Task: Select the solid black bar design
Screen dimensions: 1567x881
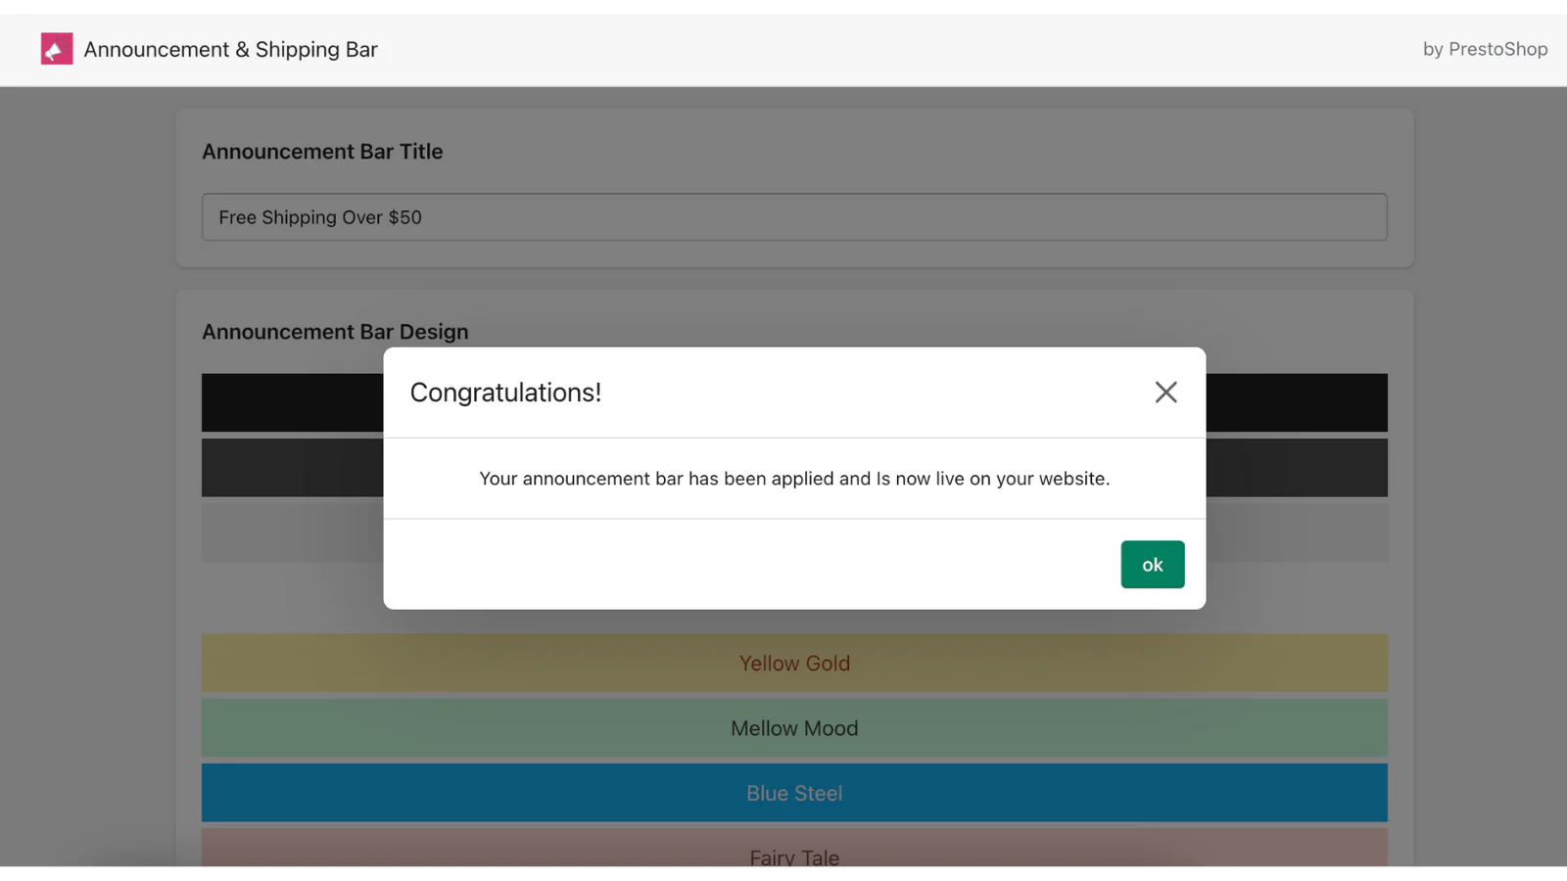Action: click(x=292, y=402)
